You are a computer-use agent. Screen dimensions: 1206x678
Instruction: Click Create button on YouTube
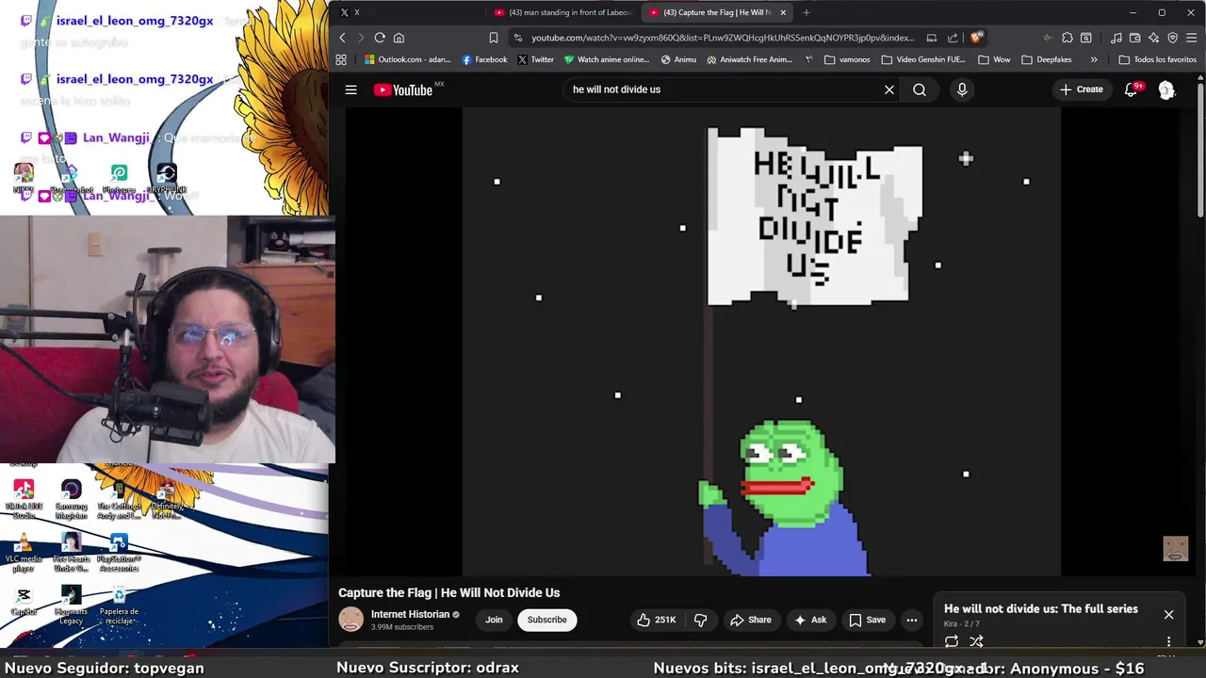1081,89
